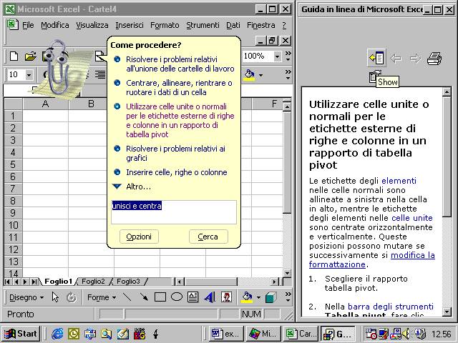This screenshot has width=458, height=343.
Task: Click the Task Scheduler icon in system tray
Action: 371,334
